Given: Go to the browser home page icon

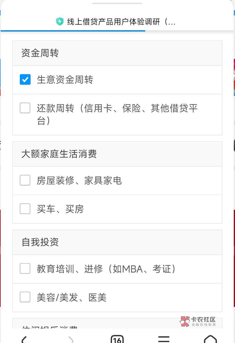Looking at the screenshot, I should click(x=210, y=339).
